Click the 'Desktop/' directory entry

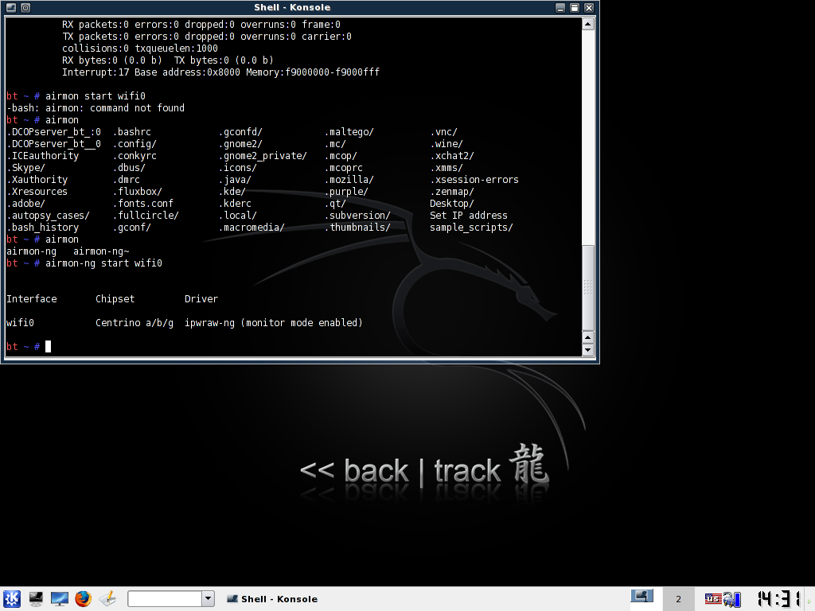452,203
